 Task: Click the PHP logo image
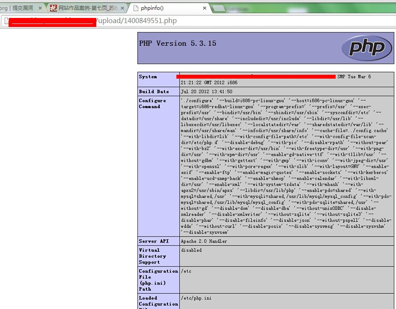(x=367, y=48)
